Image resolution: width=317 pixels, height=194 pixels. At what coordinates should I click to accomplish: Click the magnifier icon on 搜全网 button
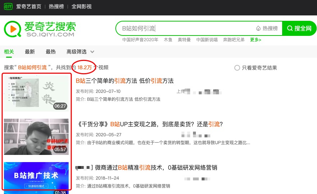(290, 28)
